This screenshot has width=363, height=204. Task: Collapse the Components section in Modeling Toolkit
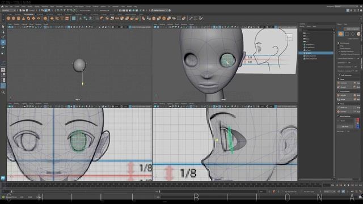point(339,92)
